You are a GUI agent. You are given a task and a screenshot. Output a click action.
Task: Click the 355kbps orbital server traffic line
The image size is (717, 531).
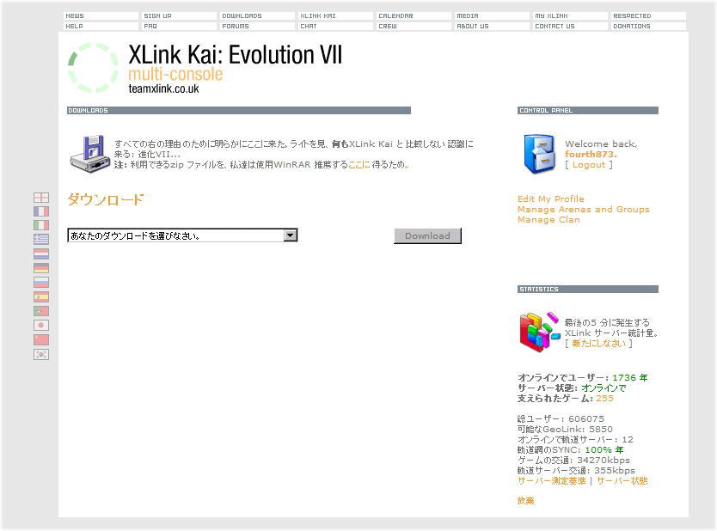click(576, 471)
